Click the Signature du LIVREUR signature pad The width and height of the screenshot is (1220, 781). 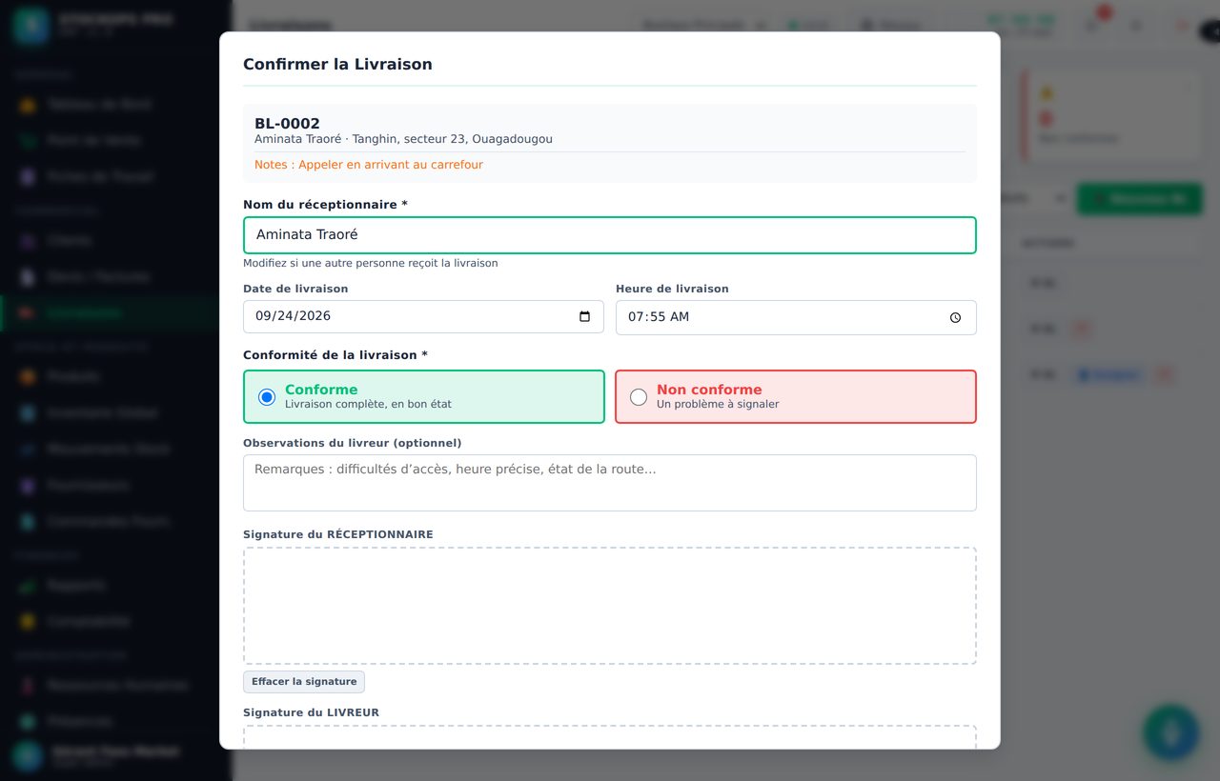click(610, 737)
